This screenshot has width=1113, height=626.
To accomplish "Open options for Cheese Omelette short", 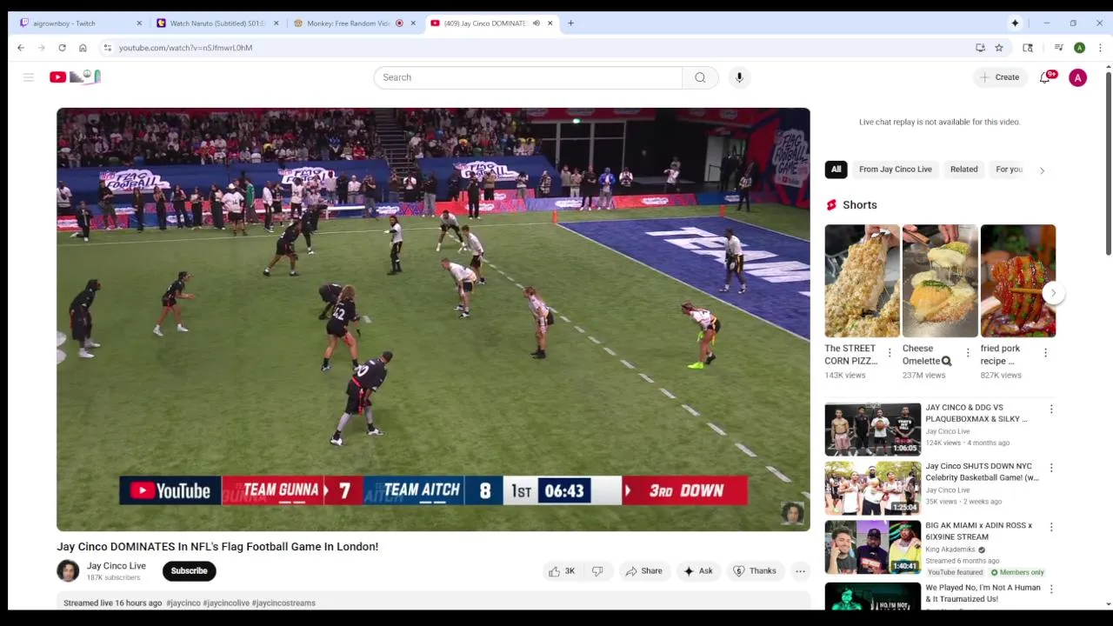I will (968, 353).
